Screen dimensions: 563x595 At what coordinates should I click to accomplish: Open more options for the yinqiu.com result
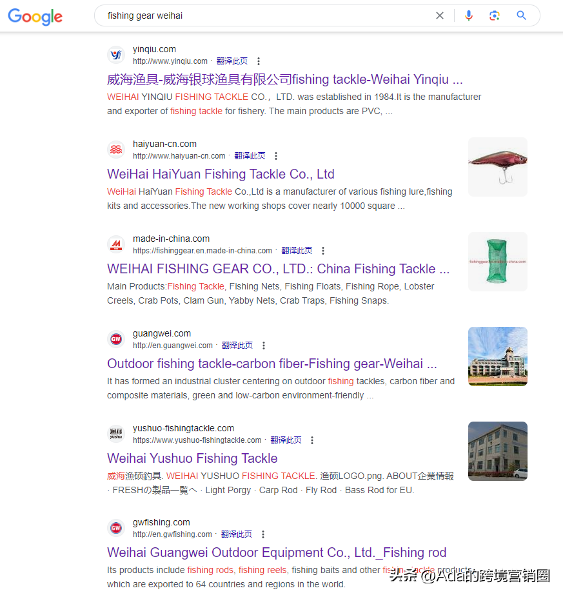(259, 61)
